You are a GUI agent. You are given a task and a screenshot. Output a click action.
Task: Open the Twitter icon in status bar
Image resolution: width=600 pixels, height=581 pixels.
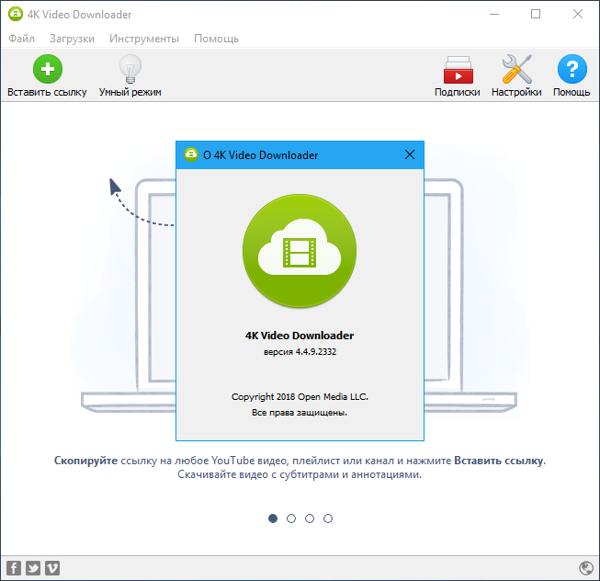click(33, 568)
